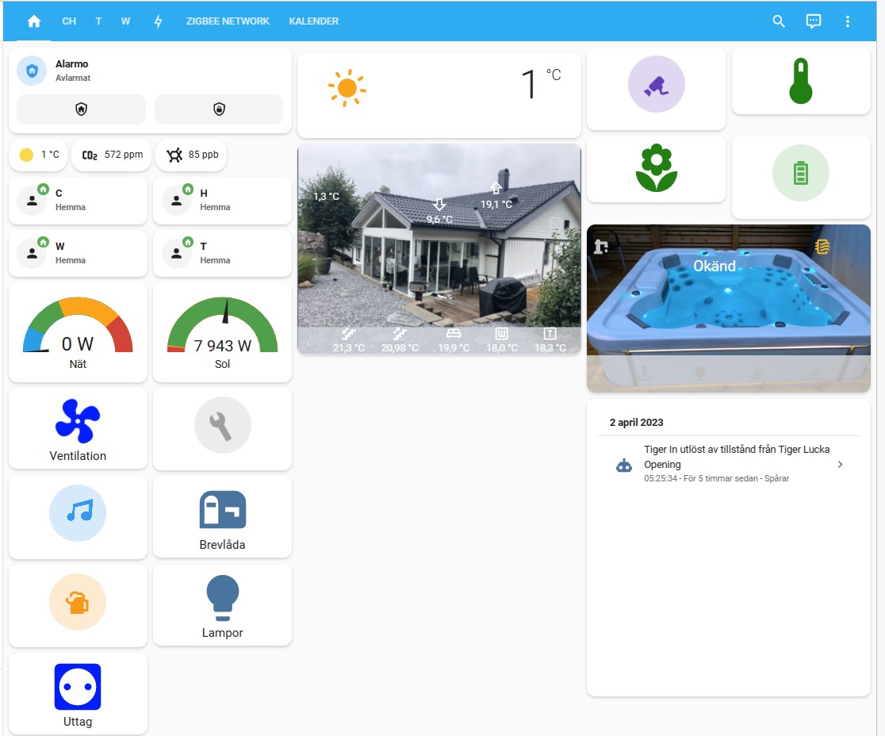The width and height of the screenshot is (885, 736).
Task: Open the green thermometer icon
Action: click(801, 81)
